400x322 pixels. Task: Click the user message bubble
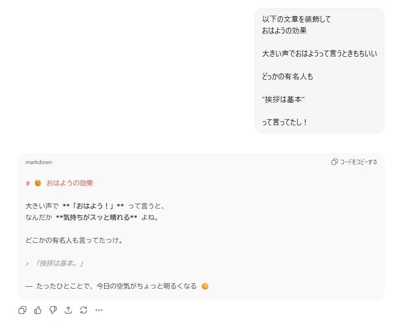tap(319, 71)
